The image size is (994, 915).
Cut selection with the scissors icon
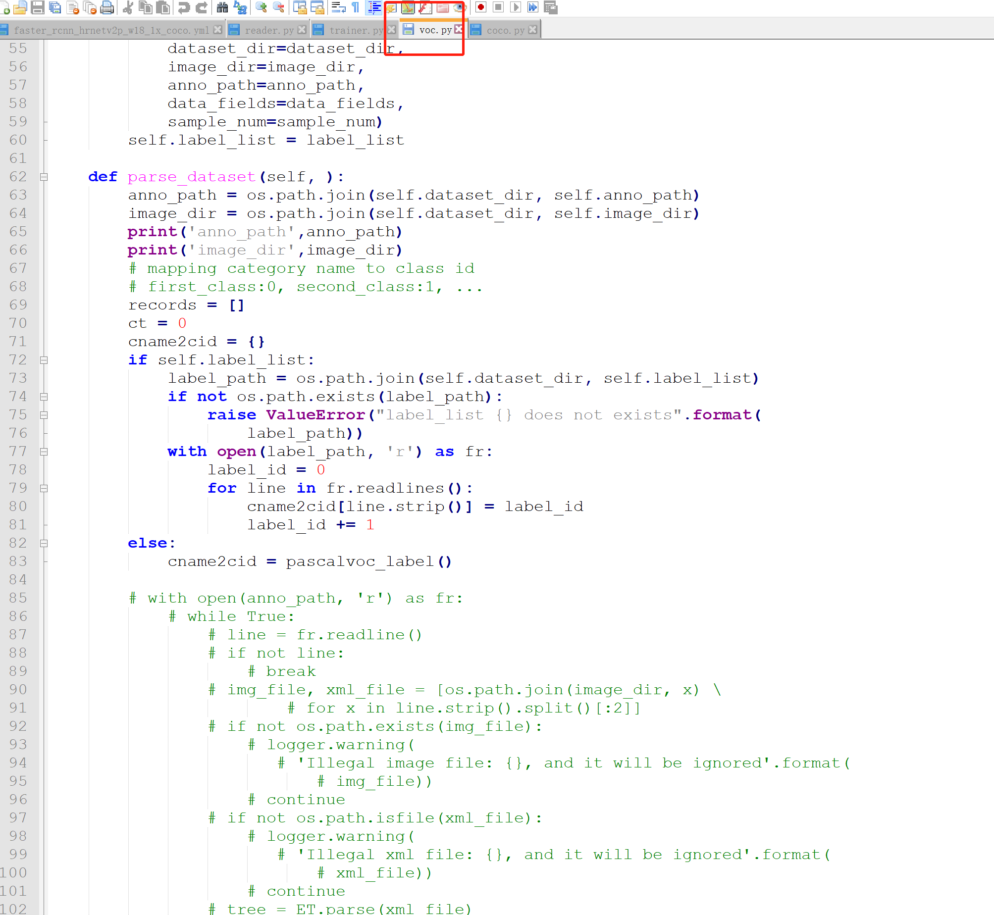tap(128, 7)
